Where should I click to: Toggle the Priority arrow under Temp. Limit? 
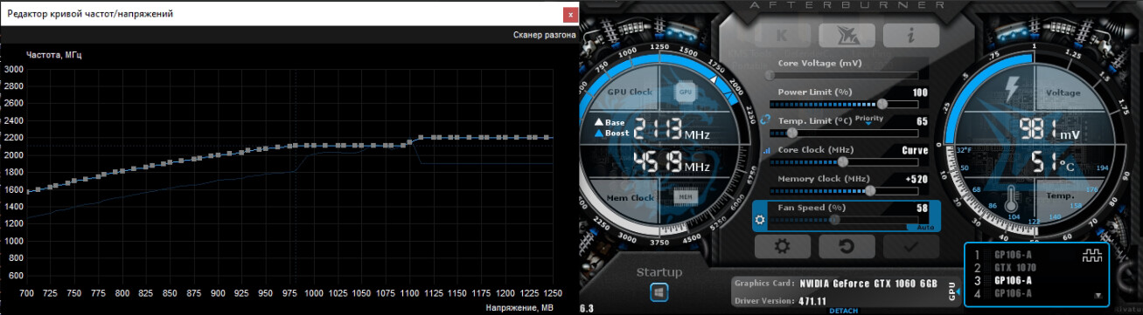(868, 125)
